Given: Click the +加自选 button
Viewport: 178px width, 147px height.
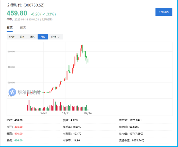Looking at the screenshot, I should 164,12.
